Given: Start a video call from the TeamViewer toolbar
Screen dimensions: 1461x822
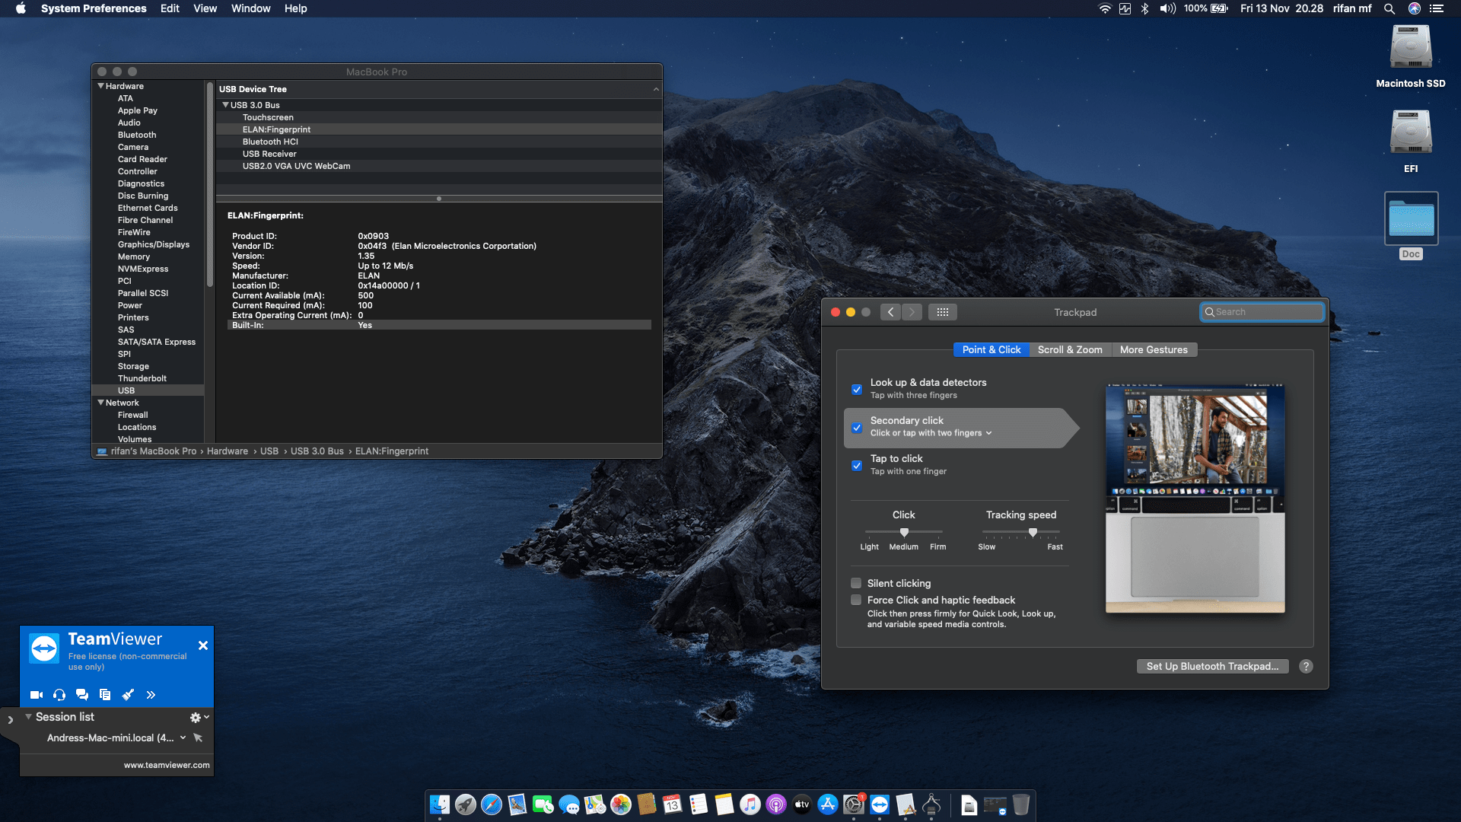Looking at the screenshot, I should (35, 695).
